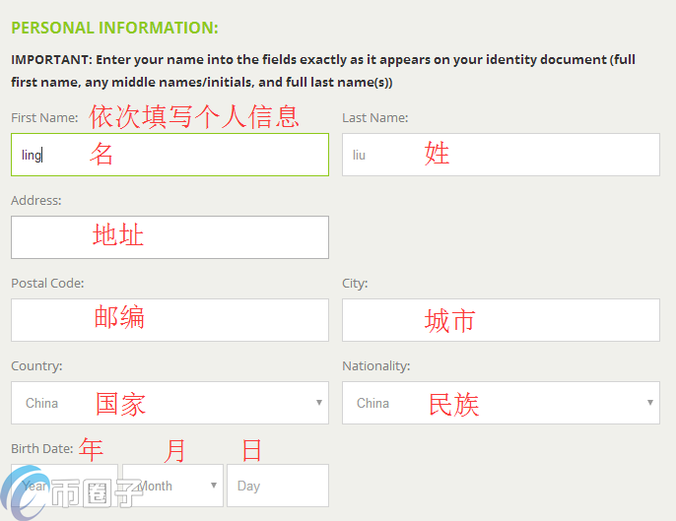Open the birth Month dropdown
This screenshot has width=676, height=521.
pos(172,486)
